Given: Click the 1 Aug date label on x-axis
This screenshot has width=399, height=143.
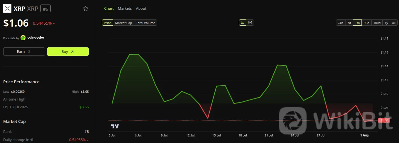Looking at the screenshot, I should 364,135.
